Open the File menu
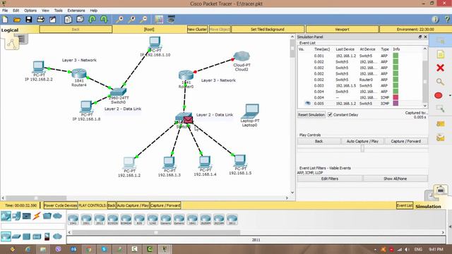Screen dimensions: 452x254 point(5,11)
